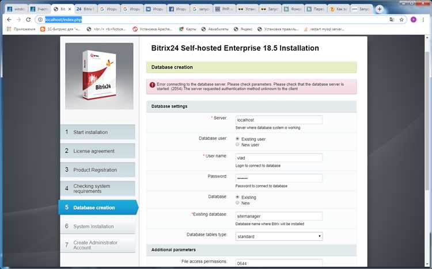Viewport: 432px width, 269px height.
Task: Open a new tab with the plus button
Action: pos(380,9)
